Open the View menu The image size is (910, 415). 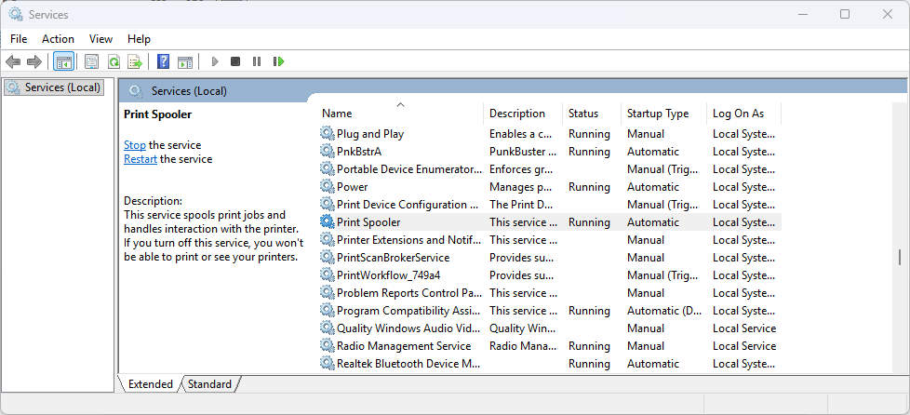[x=100, y=38]
